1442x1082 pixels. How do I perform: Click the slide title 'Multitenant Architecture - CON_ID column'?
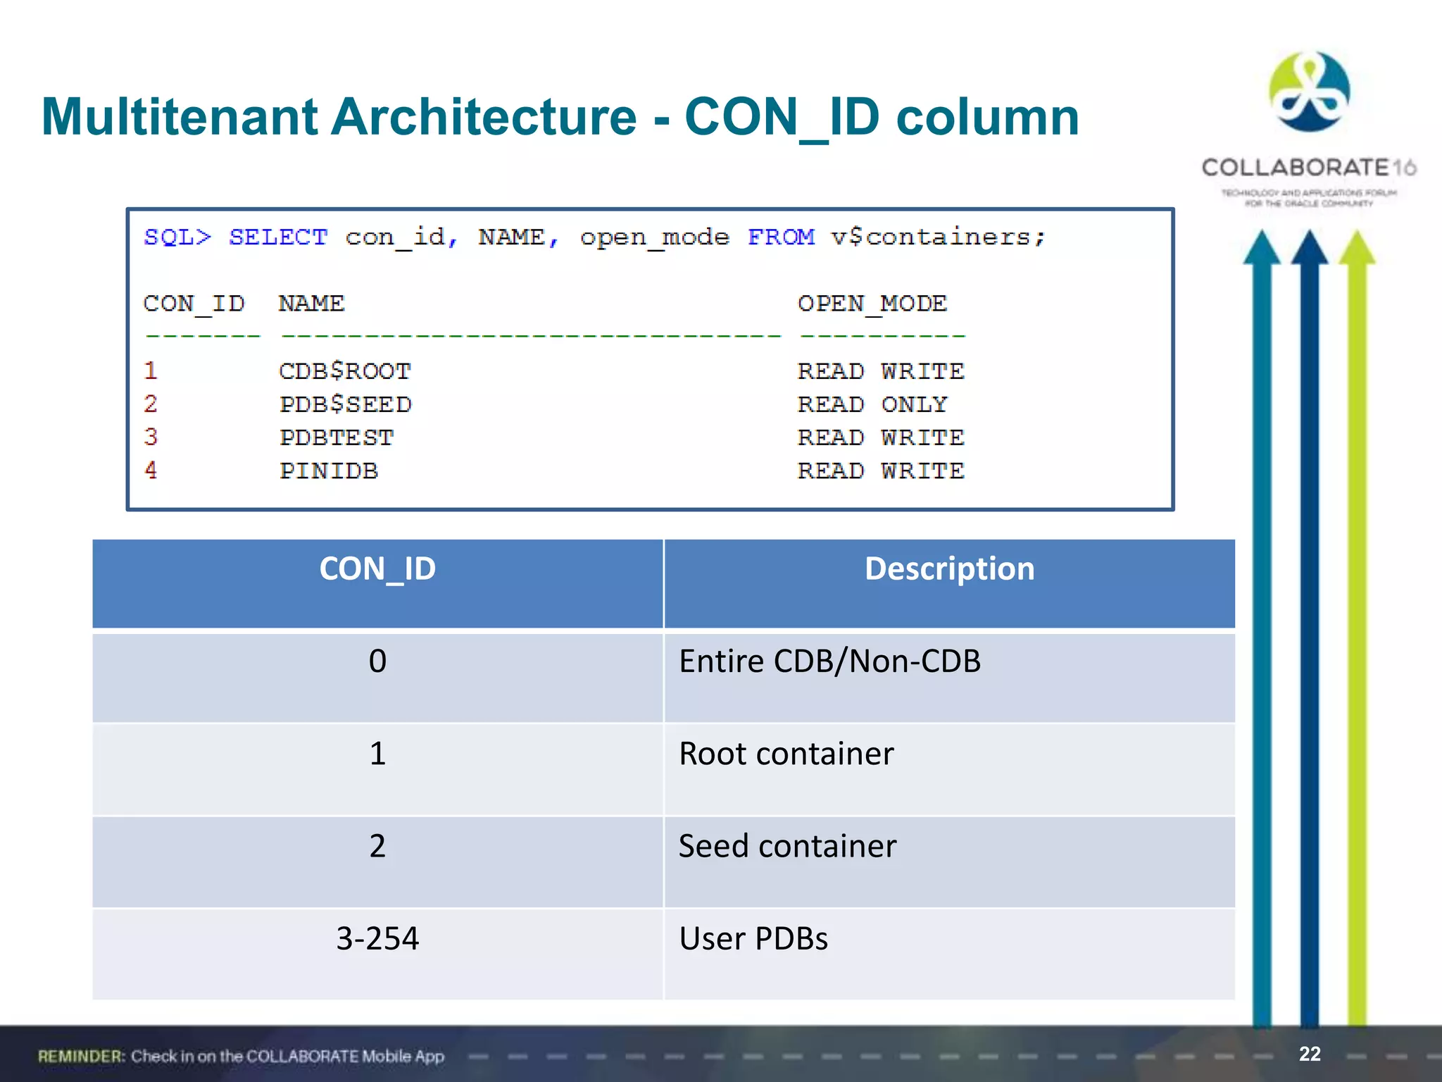point(560,117)
